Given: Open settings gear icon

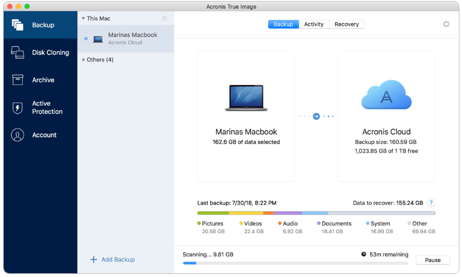Looking at the screenshot, I should coord(446,24).
